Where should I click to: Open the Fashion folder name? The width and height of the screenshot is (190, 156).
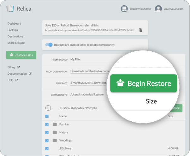pyautogui.click(x=64, y=124)
